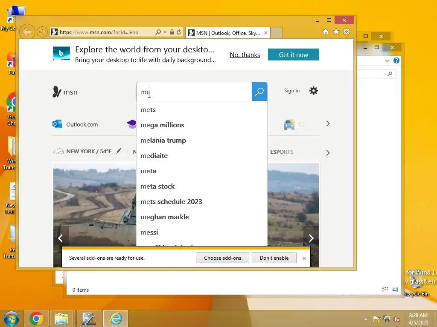Image resolution: width=437 pixels, height=327 pixels.
Task: Click inside the MSN search box
Action: (194, 92)
